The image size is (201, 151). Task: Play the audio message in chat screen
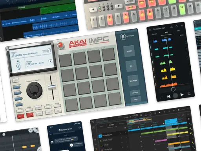coord(71,145)
